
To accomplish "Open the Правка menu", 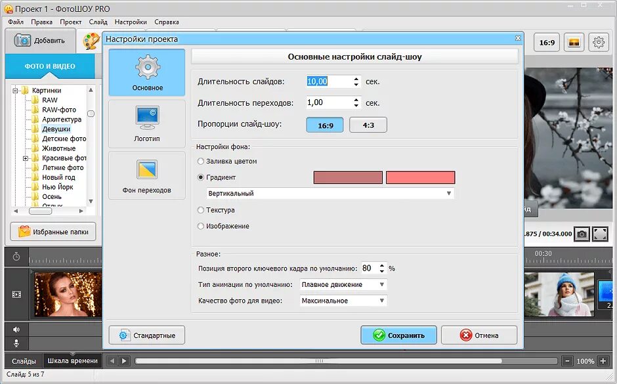I will pos(42,22).
